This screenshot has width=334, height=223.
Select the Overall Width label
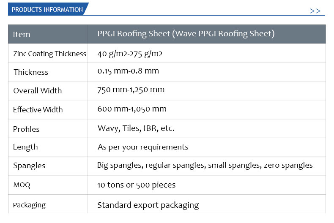click(38, 91)
